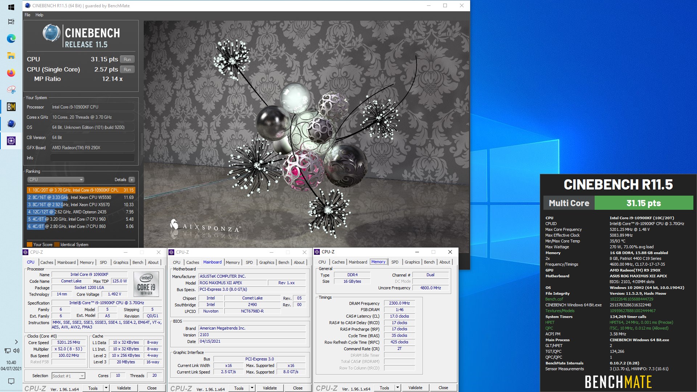Image resolution: width=697 pixels, height=392 pixels.
Task: Select Mainboard tab in CPU-Z window showing CPU
Action: point(66,262)
